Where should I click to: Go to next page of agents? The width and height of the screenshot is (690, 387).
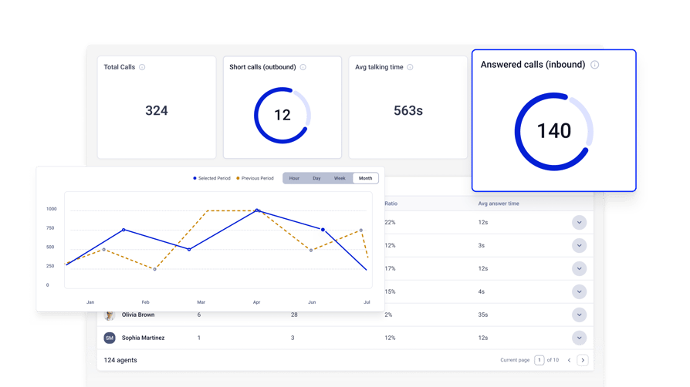click(583, 360)
